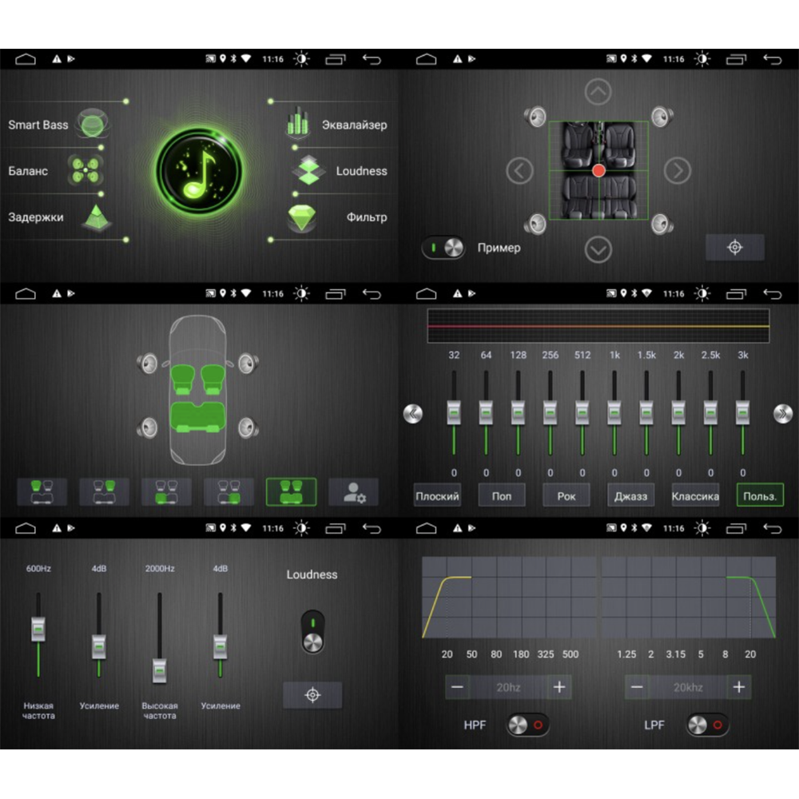Viewport: 799px width, 799px height.
Task: Choose the Джазз equalizer preset
Action: pos(631,496)
